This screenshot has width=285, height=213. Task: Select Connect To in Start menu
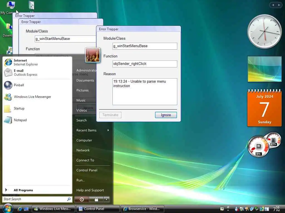(x=85, y=160)
